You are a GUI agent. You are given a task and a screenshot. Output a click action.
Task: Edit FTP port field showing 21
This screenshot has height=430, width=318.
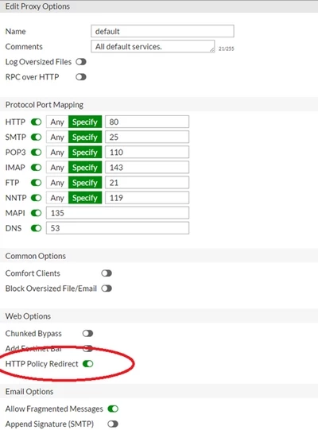tap(147, 183)
